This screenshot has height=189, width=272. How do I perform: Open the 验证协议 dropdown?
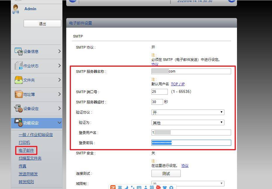[x=188, y=112]
